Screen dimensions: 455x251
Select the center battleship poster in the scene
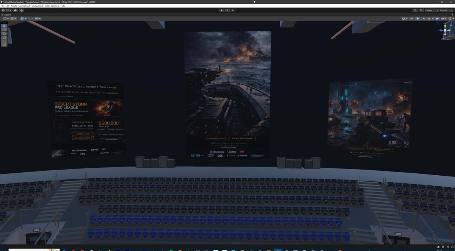(x=227, y=95)
